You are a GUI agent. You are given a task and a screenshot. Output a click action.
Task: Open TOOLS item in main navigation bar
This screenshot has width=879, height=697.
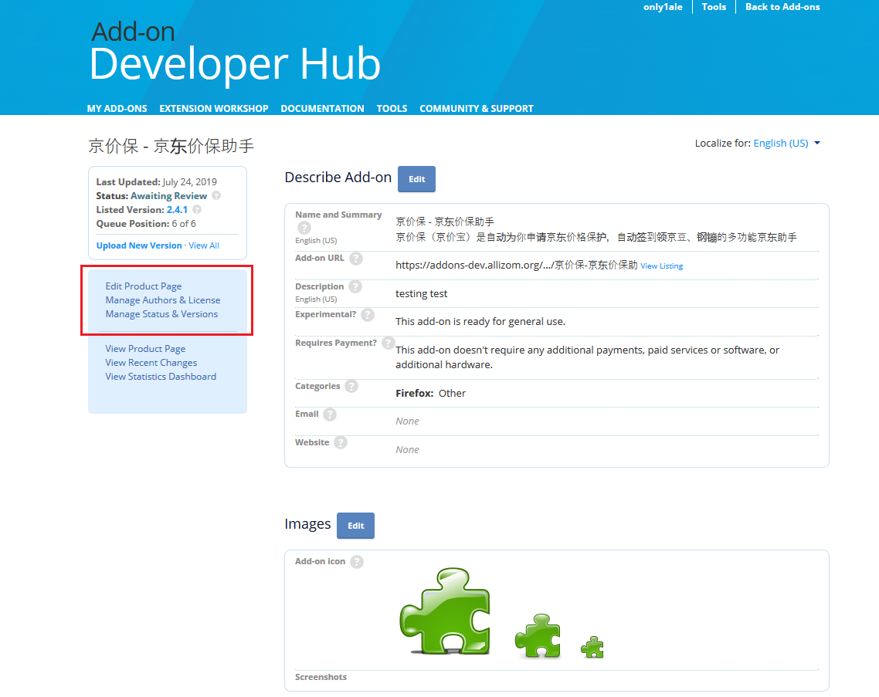pyautogui.click(x=392, y=108)
